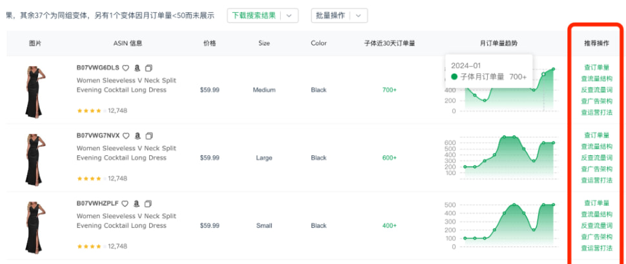The width and height of the screenshot is (626, 264).
Task: Expand the 下载搜索结果 dropdown arrow
Action: pyautogui.click(x=290, y=15)
